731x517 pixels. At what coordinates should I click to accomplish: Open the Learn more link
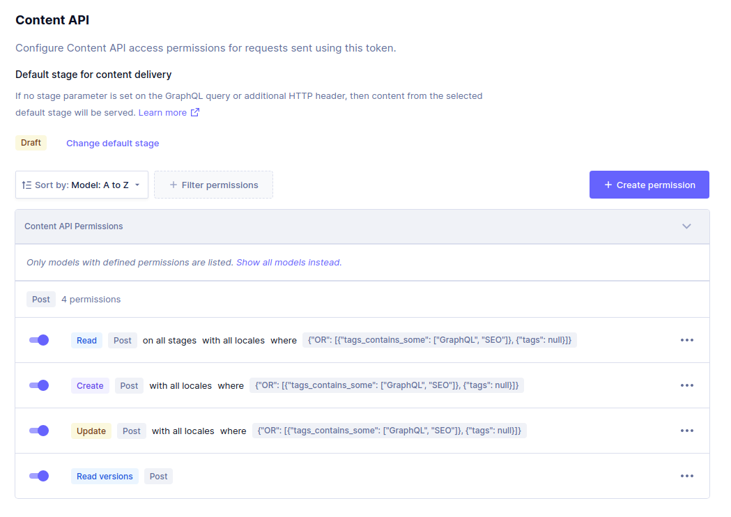coord(162,112)
